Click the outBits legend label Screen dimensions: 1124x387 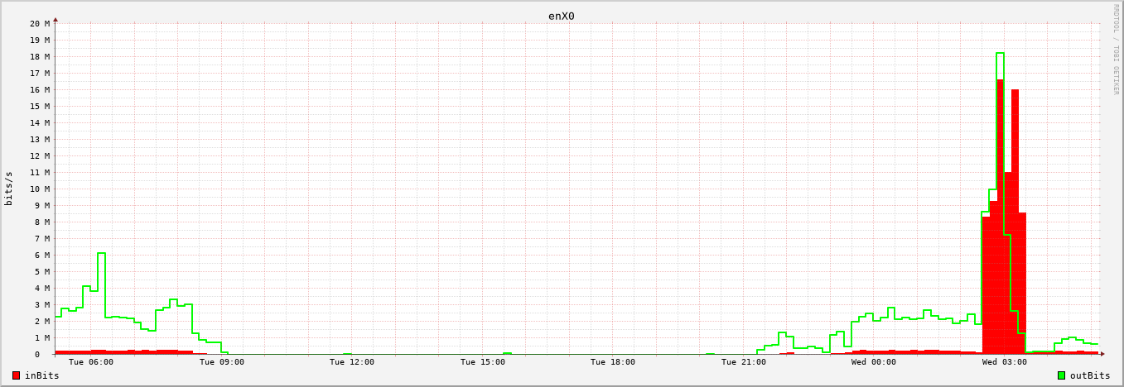click(1090, 375)
